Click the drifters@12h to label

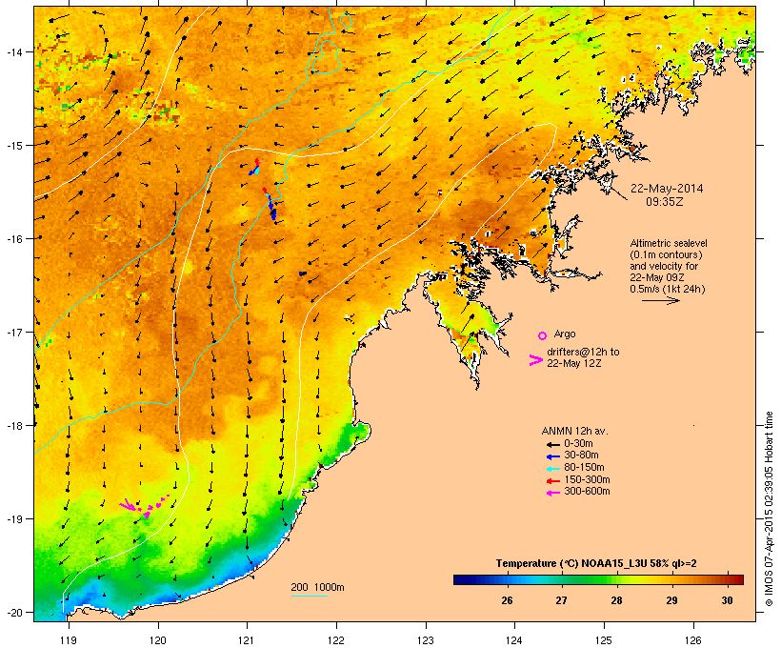[x=583, y=352]
